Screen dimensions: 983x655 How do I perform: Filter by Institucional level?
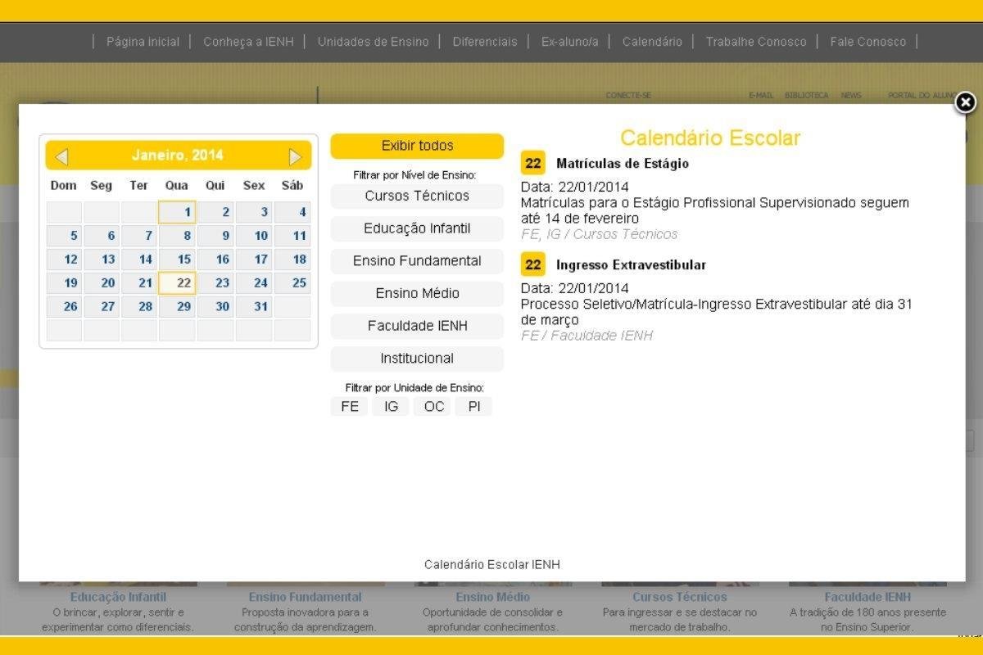coord(417,359)
